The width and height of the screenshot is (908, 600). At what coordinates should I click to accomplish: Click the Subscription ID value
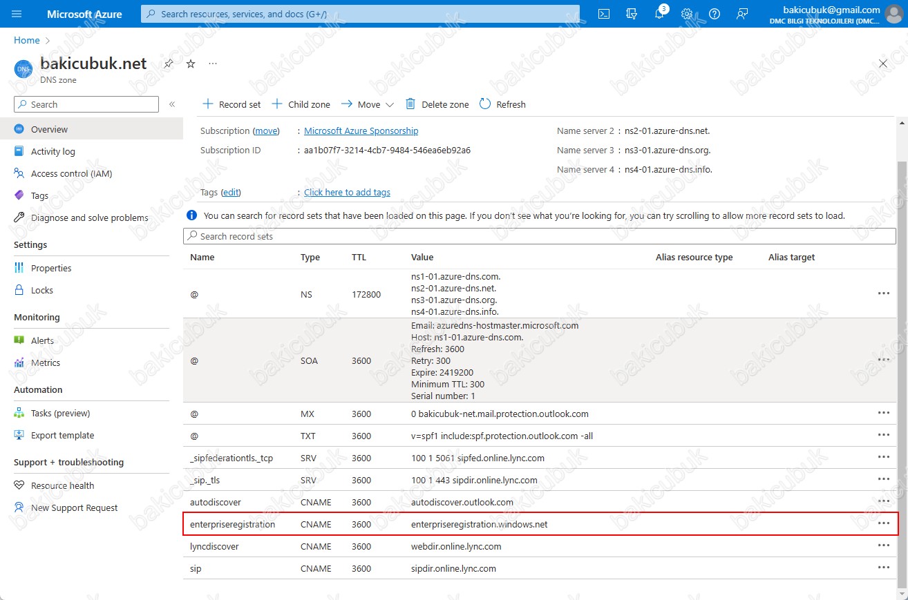(388, 150)
